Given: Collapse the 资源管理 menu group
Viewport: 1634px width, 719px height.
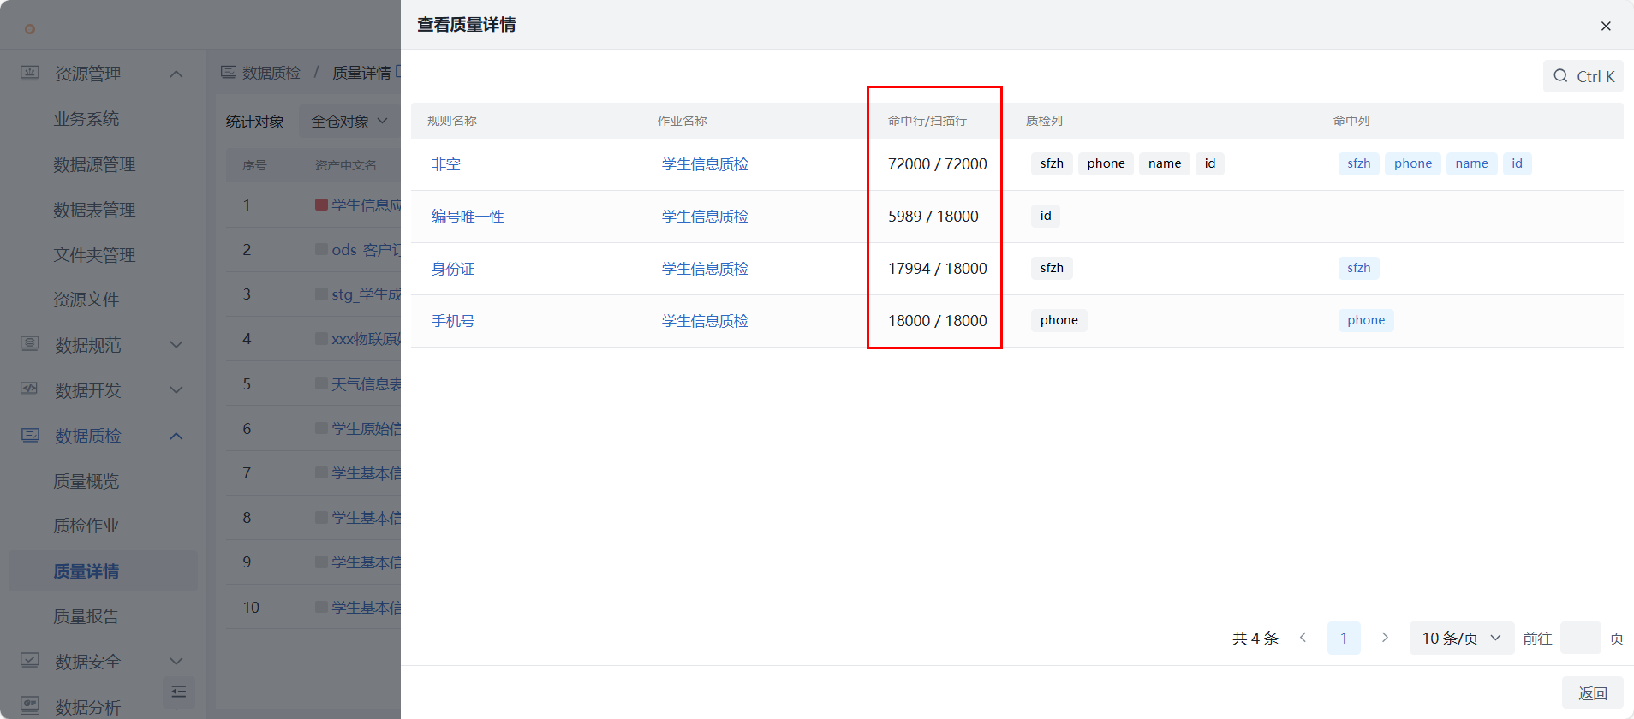Looking at the screenshot, I should tap(176, 74).
